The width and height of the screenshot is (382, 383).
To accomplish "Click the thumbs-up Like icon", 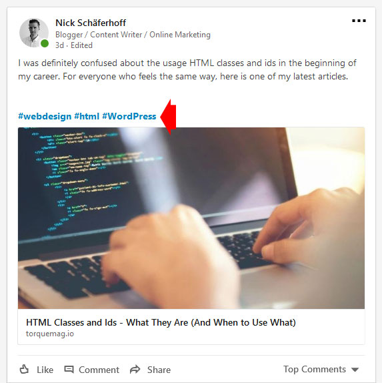I will 24,369.
